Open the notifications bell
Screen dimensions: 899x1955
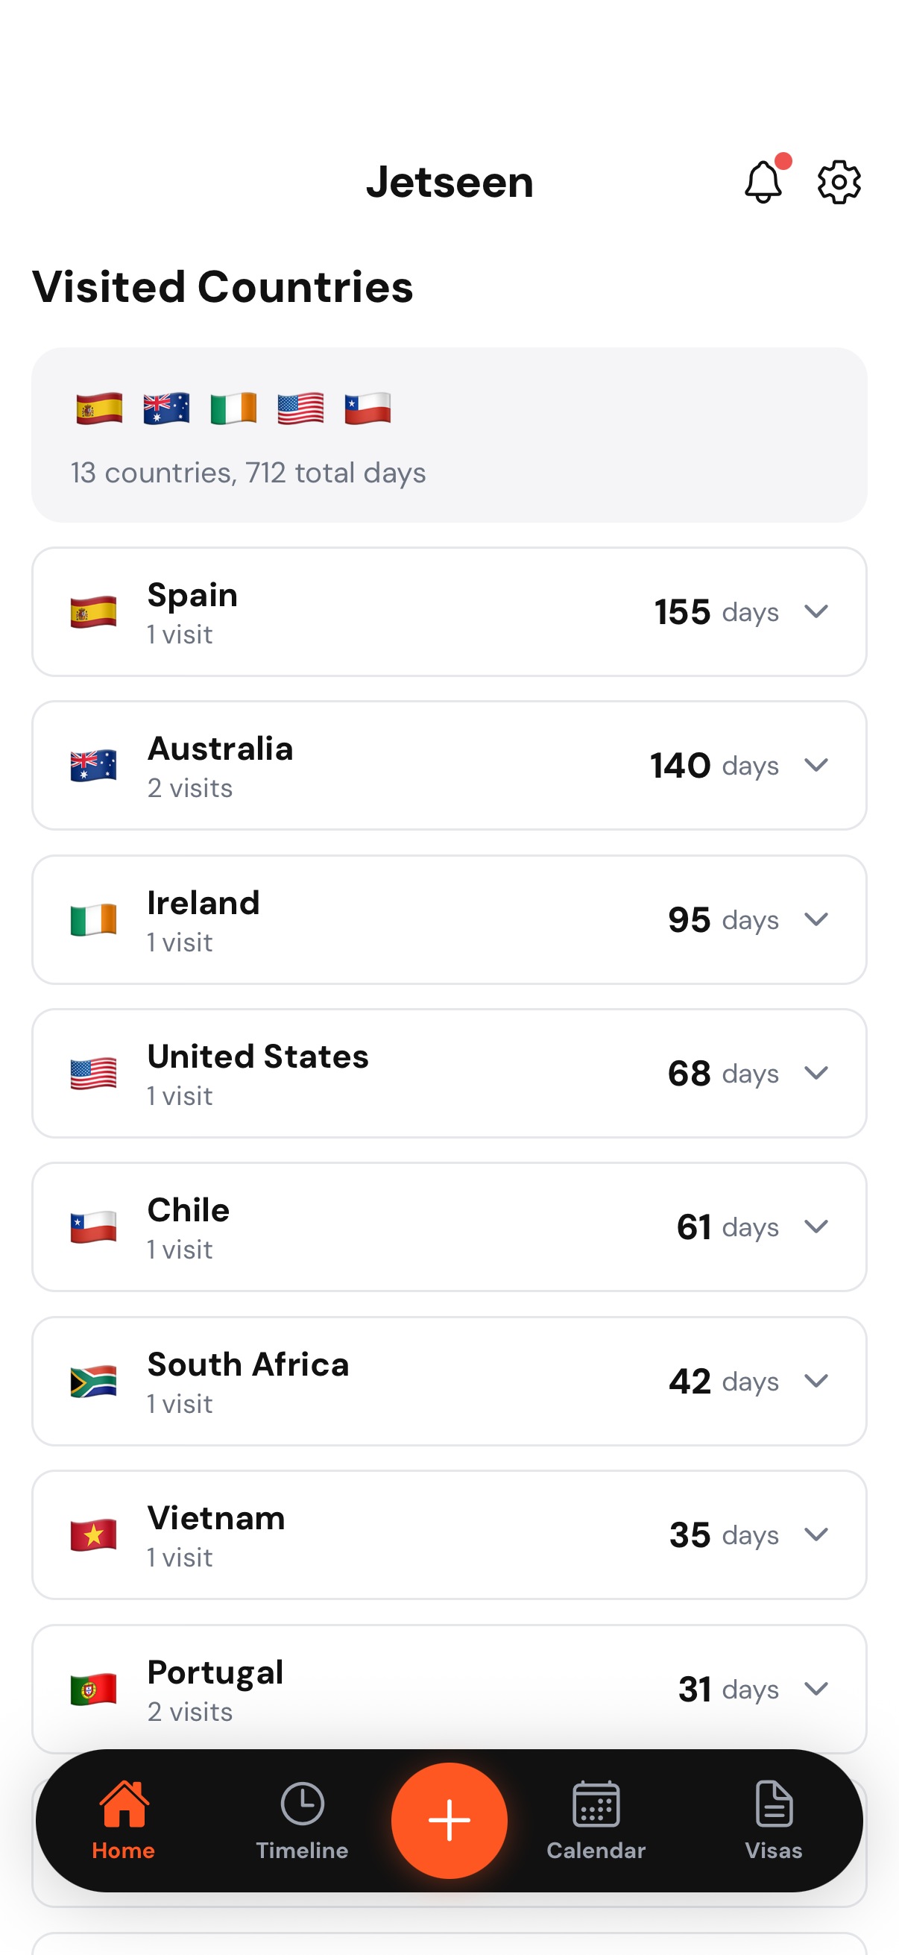[x=764, y=180]
